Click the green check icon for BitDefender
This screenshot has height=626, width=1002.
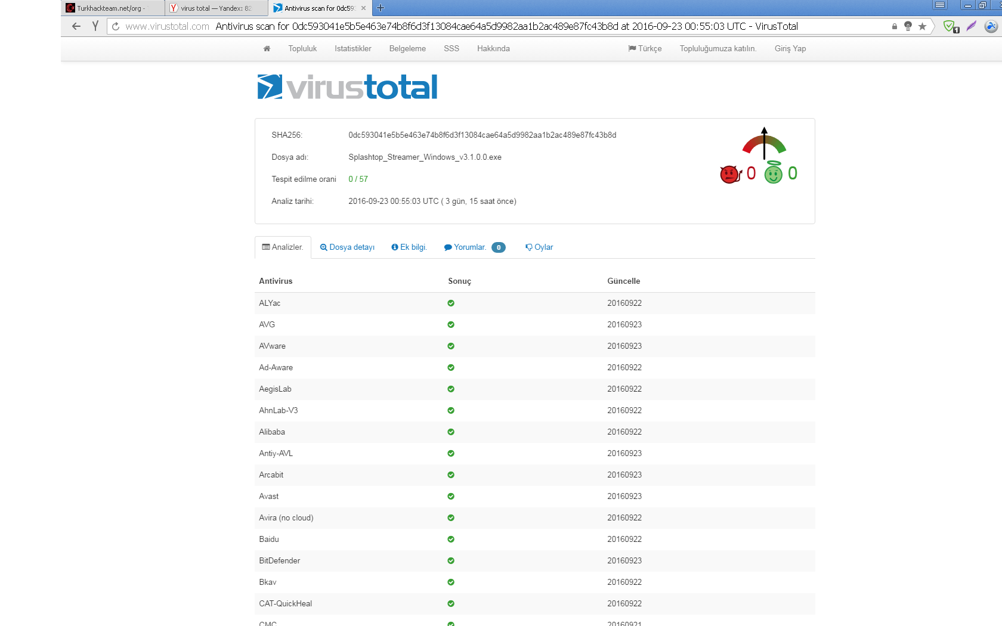click(451, 560)
